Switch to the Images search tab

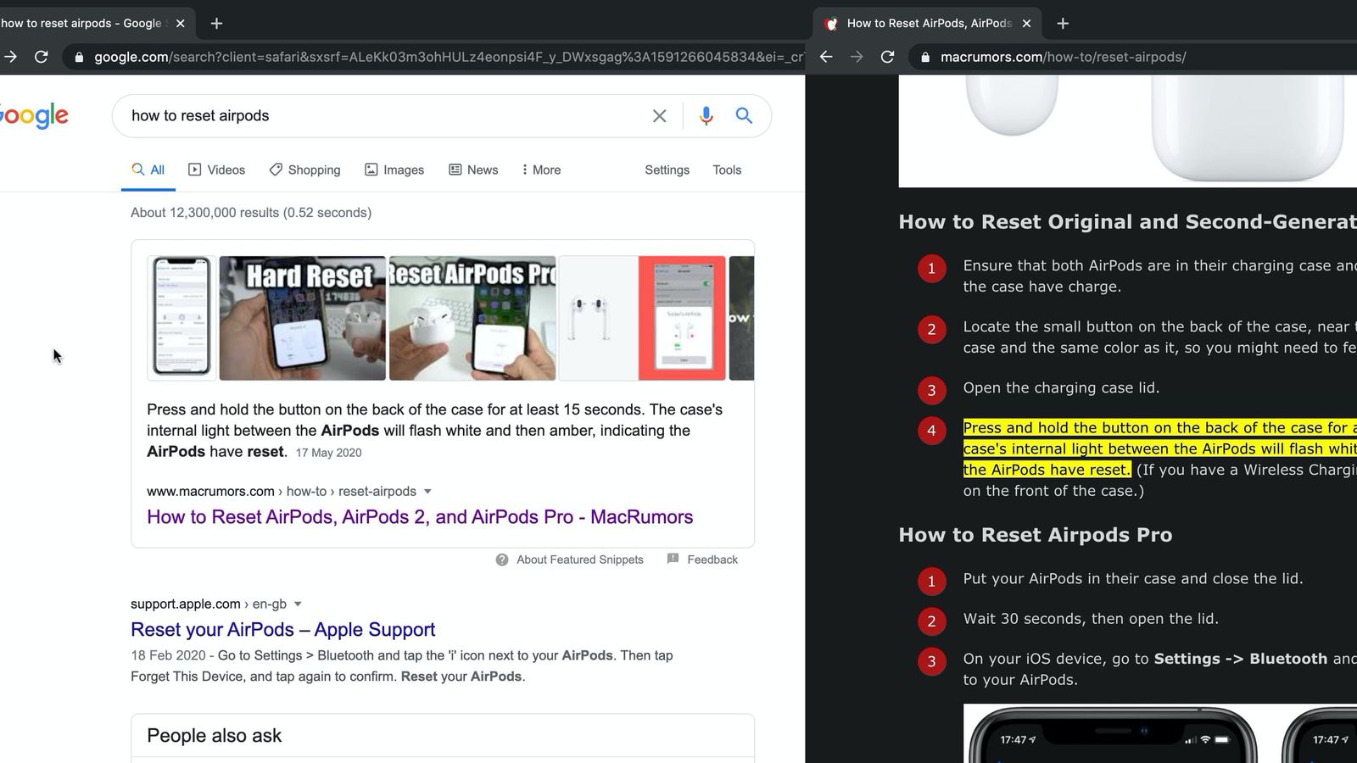coord(394,170)
